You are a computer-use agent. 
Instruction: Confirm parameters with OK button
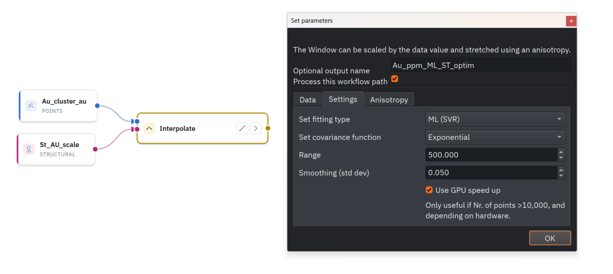pyautogui.click(x=550, y=238)
